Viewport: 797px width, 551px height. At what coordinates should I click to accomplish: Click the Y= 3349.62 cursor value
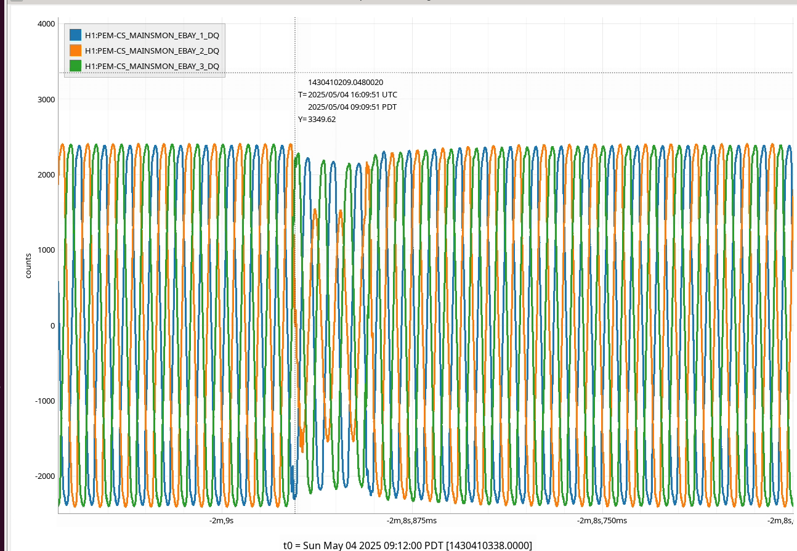[317, 119]
